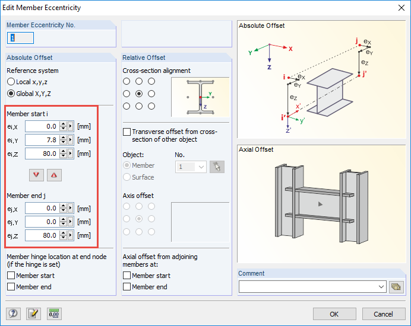The image size is (411, 326).
Task: Select bottom-center cross-section alignment point
Action: tap(139, 106)
